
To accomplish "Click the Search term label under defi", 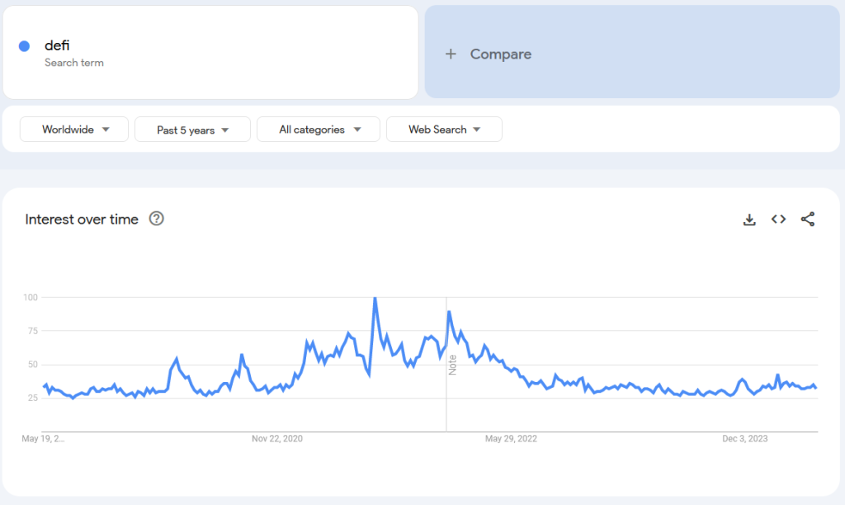I will tap(74, 63).
